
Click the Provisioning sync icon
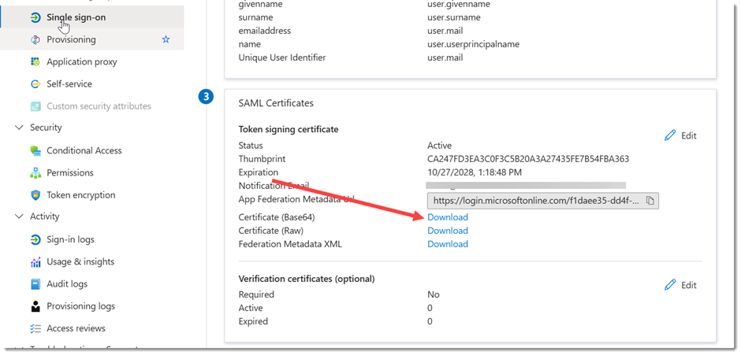[35, 39]
